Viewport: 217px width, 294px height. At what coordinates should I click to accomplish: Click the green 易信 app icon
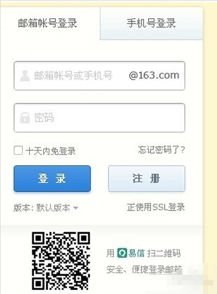pyautogui.click(x=122, y=253)
